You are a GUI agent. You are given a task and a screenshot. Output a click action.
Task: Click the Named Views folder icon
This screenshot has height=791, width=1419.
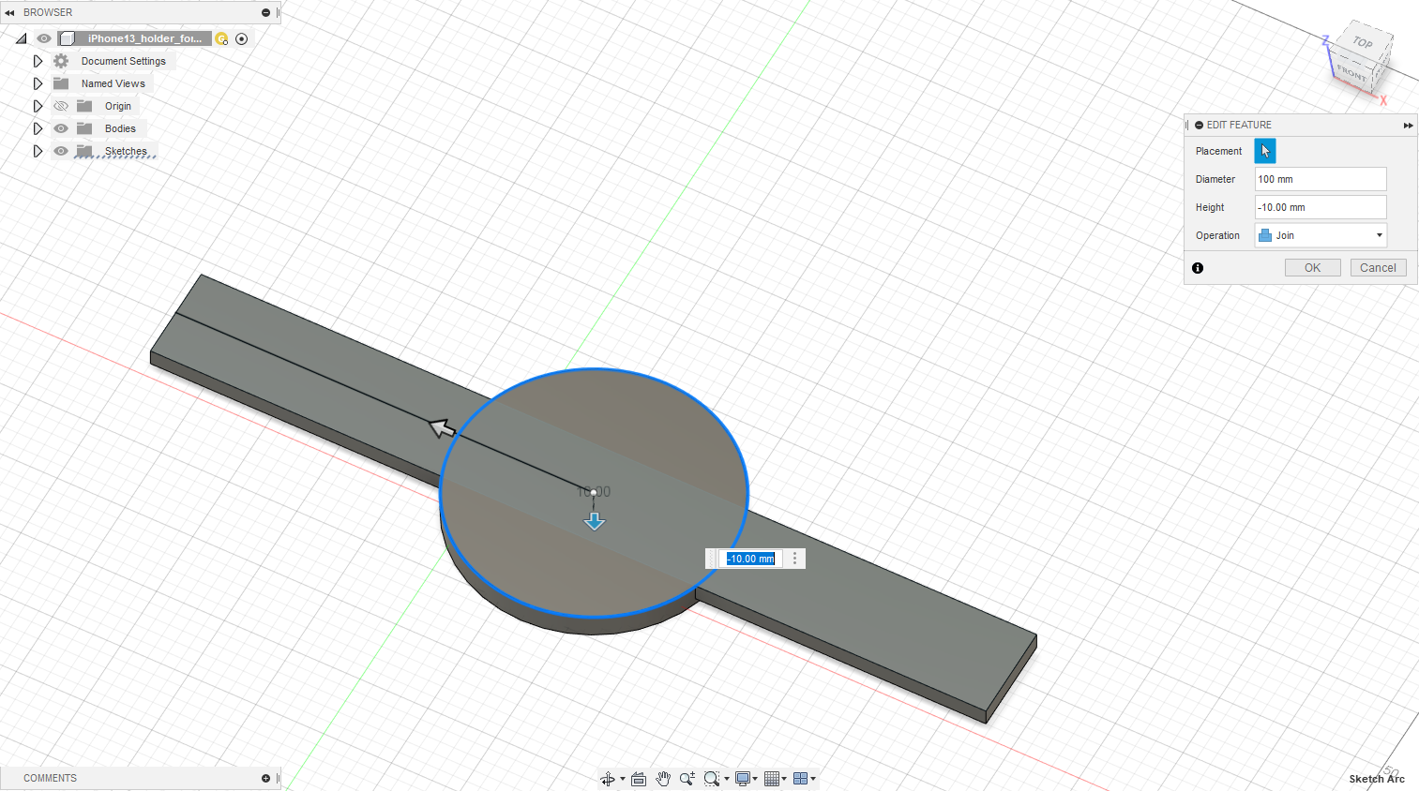coord(61,83)
